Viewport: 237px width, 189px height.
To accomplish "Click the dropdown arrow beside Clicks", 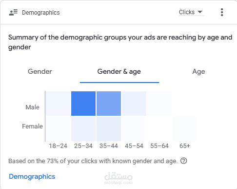I will click(x=200, y=12).
